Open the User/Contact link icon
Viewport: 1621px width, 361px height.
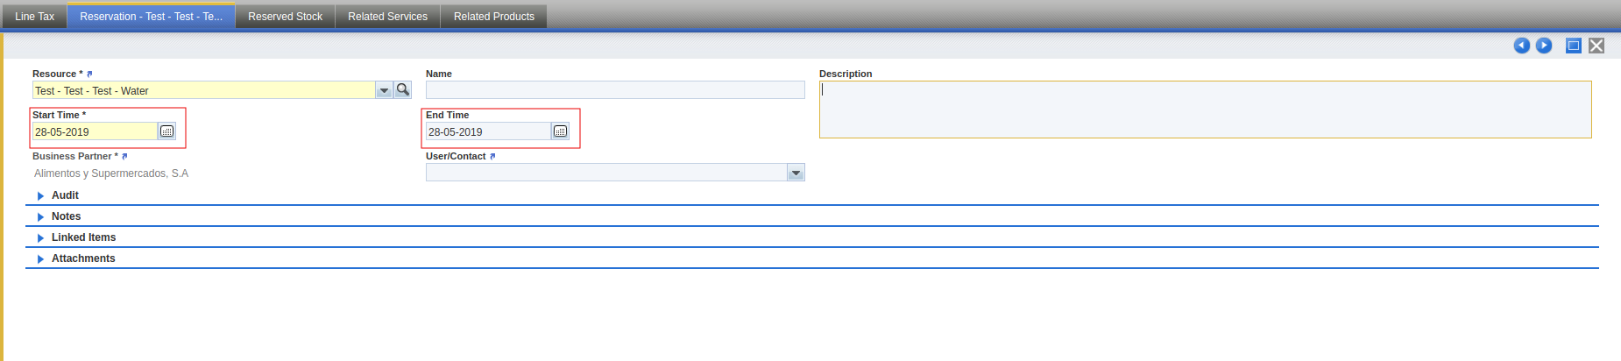pyautogui.click(x=492, y=157)
